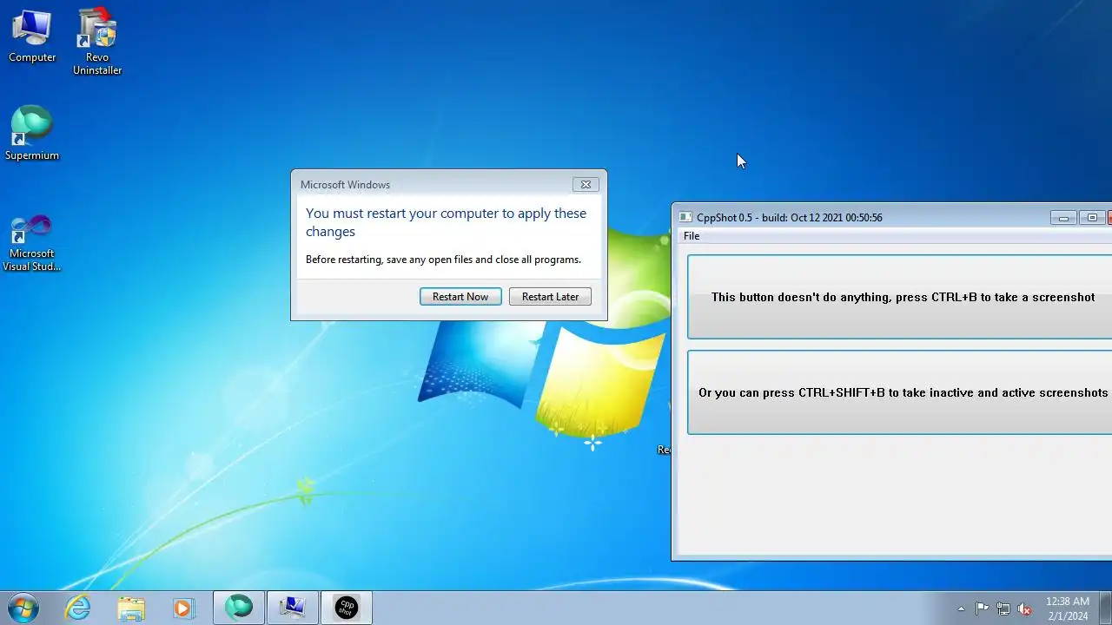Click the Show desktop strip
Screen dimensions: 1112x625
(x=1105, y=608)
